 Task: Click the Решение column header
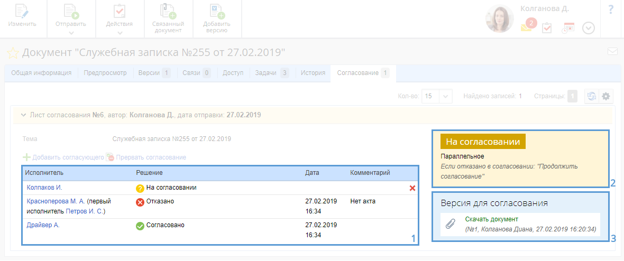point(150,173)
